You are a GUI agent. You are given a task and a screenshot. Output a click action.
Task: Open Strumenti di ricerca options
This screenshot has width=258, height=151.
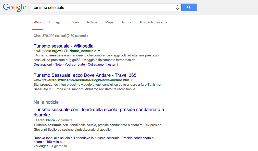(x=153, y=22)
